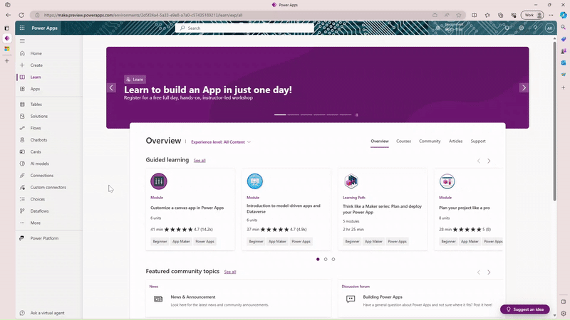
Task: Select second Guided learning page dot
Action: [x=326, y=259]
